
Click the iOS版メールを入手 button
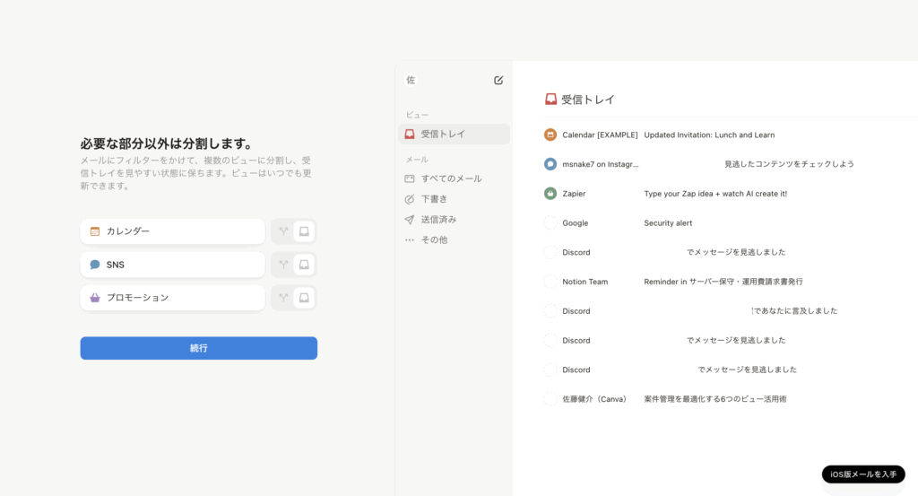[x=862, y=474]
